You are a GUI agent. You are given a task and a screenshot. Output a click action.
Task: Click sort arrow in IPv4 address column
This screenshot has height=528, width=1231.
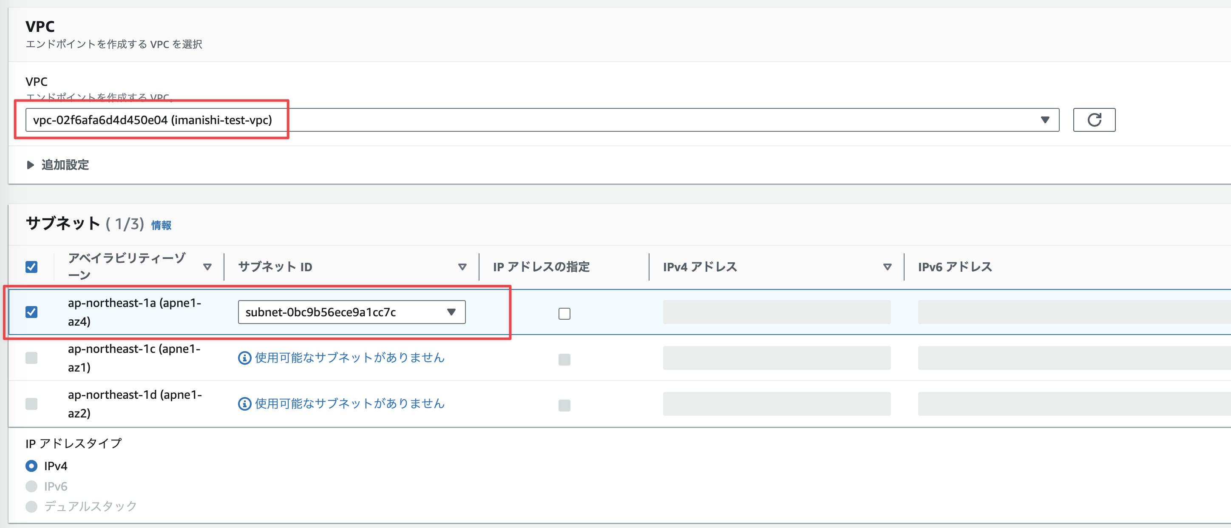click(887, 267)
